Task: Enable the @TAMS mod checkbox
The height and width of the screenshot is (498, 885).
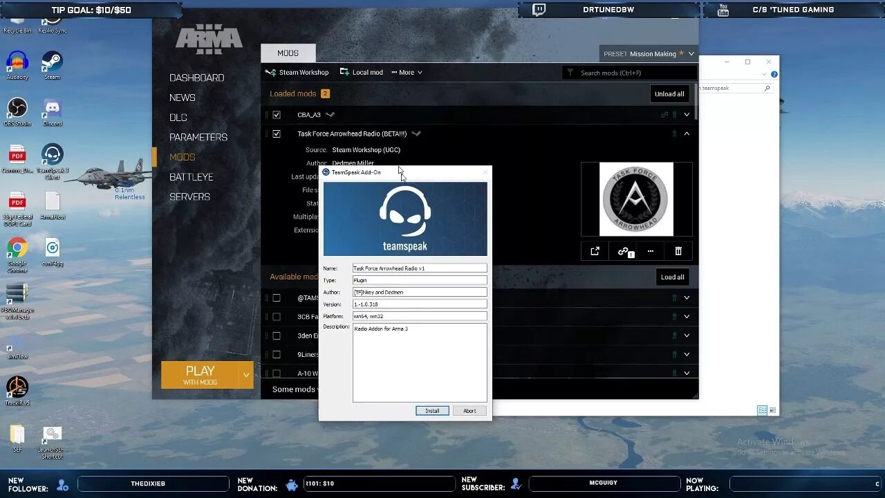Action: [x=277, y=298]
